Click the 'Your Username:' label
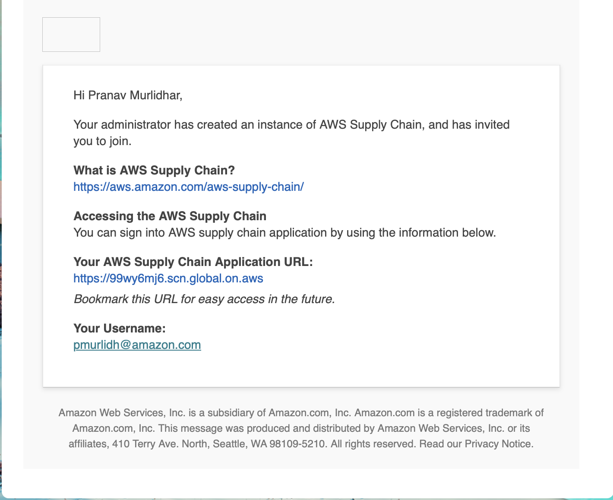Screen dimensions: 613x500 point(120,329)
